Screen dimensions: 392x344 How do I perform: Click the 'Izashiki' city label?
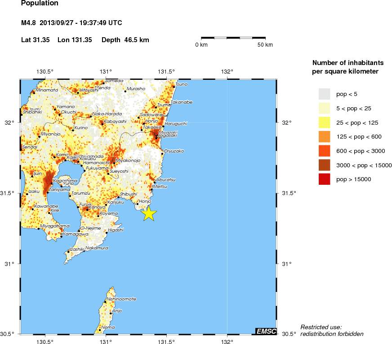(77, 249)
